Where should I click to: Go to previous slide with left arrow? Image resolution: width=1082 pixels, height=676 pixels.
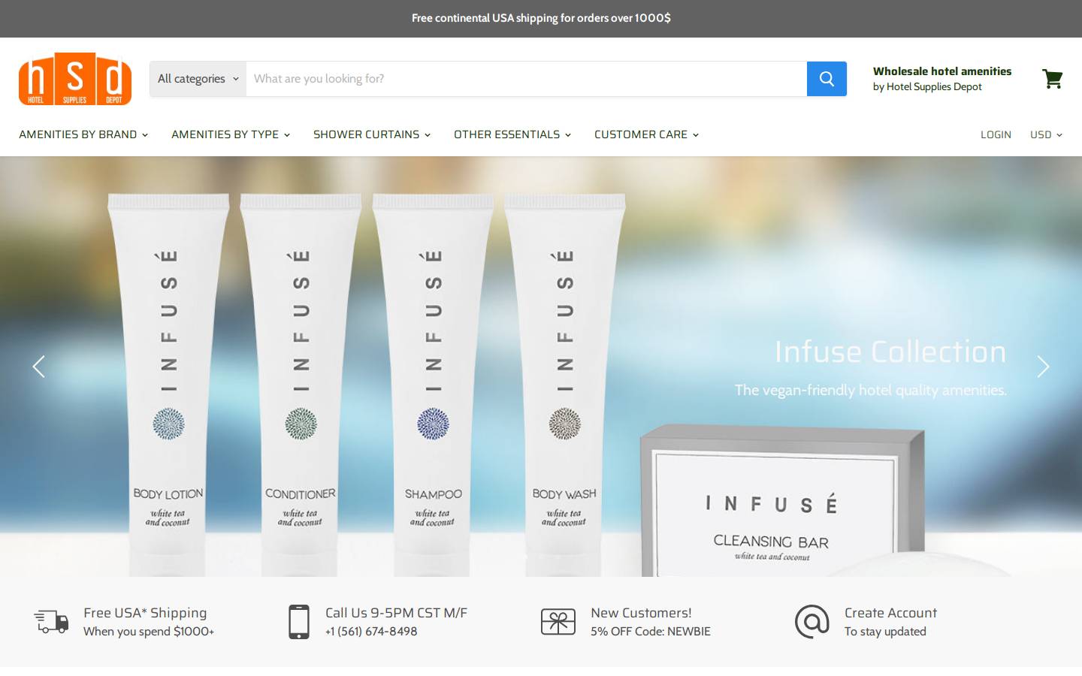click(39, 367)
